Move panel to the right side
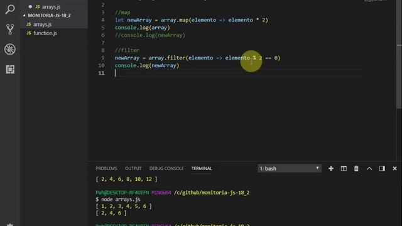Viewport: 402px width, 226px height. 382,168
